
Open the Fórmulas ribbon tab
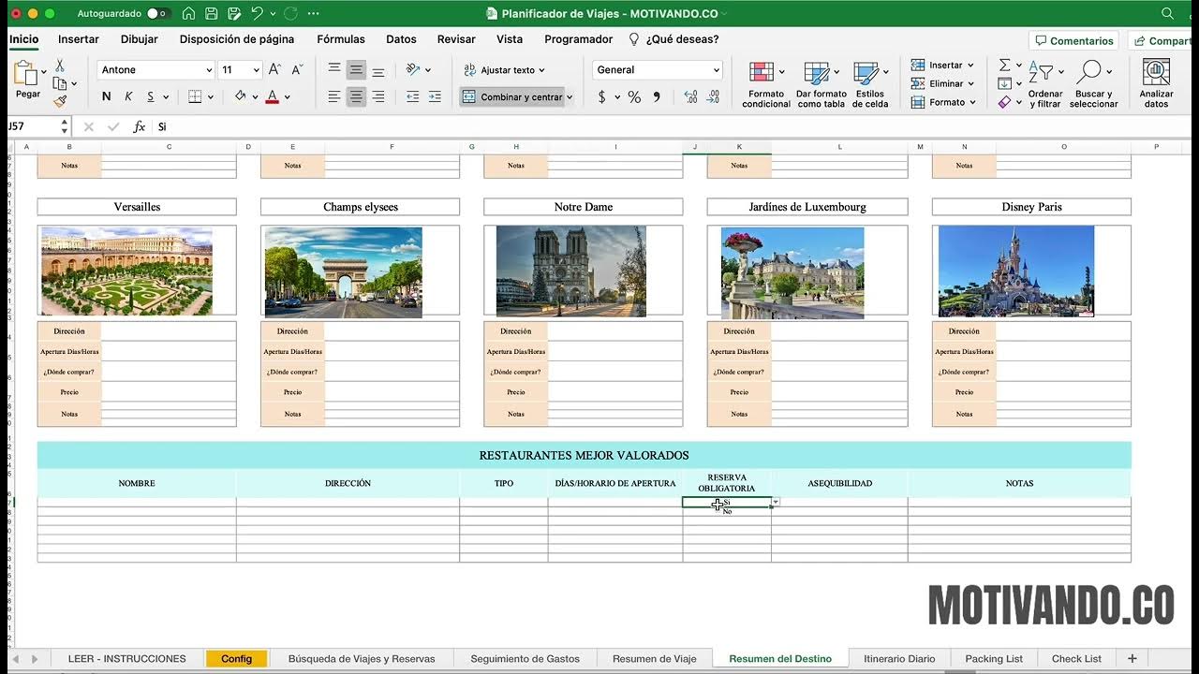point(341,39)
